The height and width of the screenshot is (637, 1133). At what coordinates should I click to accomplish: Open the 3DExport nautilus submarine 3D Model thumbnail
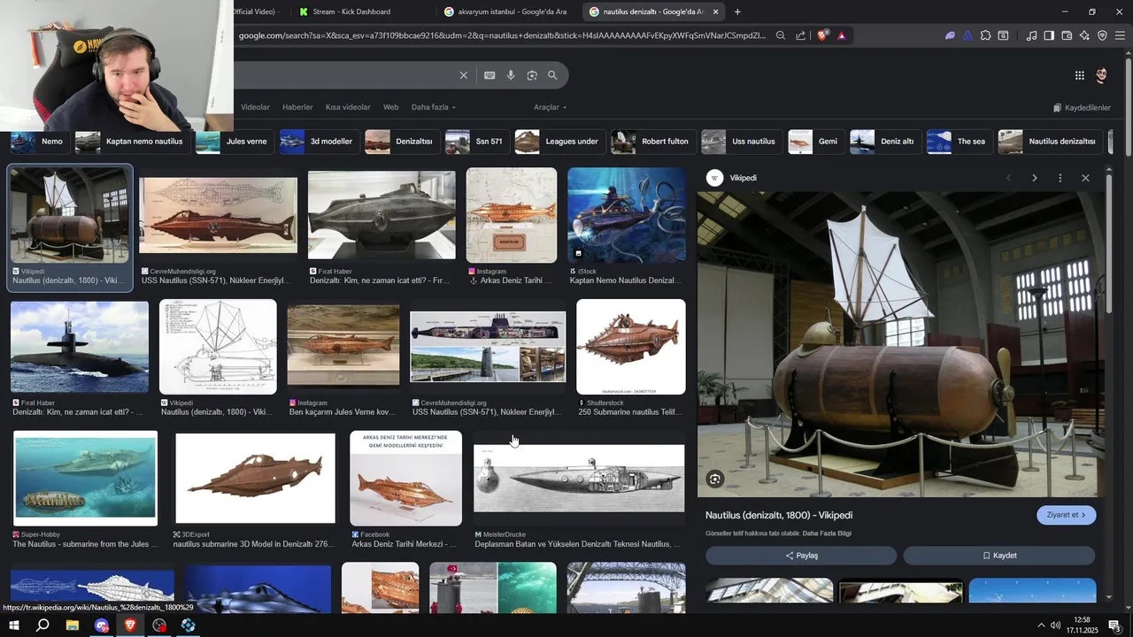tap(255, 479)
